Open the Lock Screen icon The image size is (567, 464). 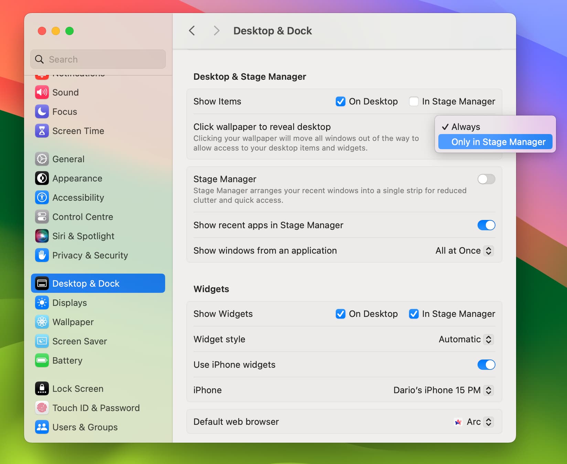[x=42, y=389]
